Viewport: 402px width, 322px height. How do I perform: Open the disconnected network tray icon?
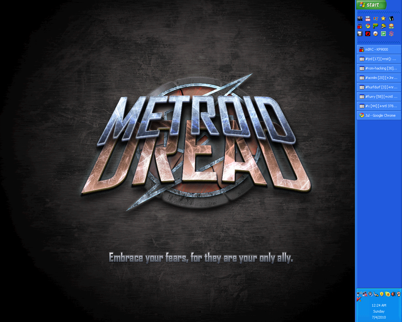pos(365,294)
